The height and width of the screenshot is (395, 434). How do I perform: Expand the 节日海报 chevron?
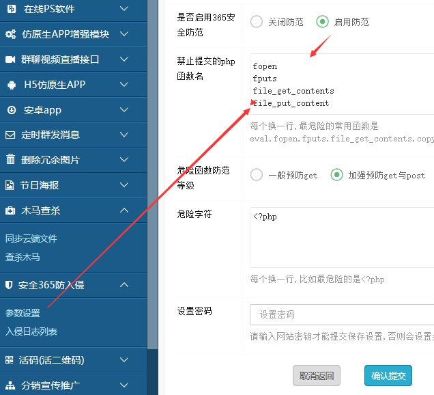coord(124,185)
